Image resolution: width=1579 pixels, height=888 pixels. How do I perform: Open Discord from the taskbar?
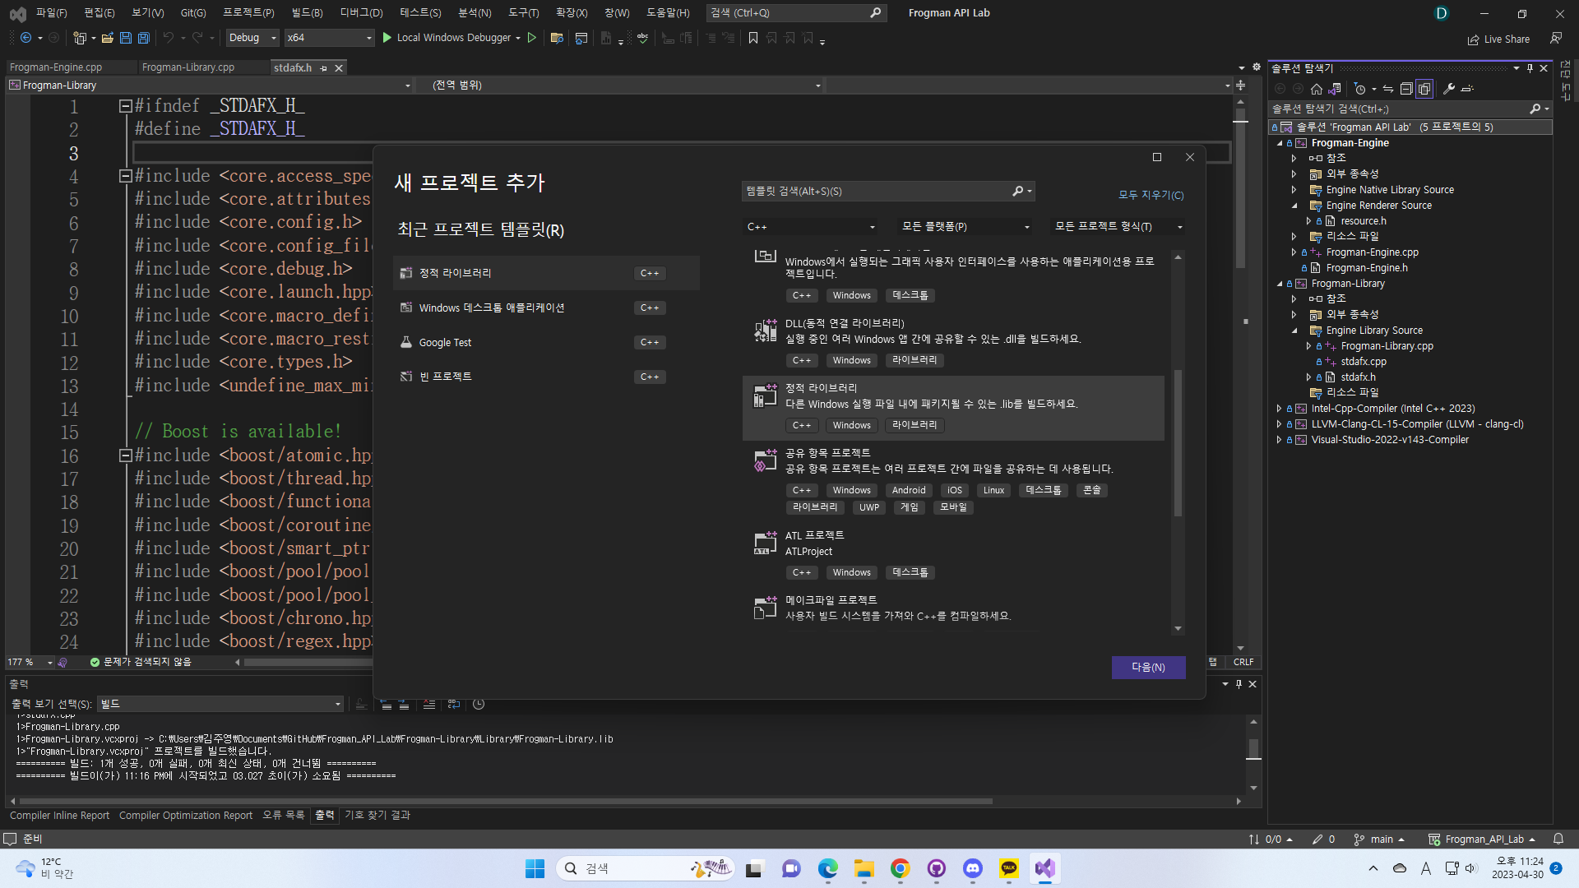[973, 868]
